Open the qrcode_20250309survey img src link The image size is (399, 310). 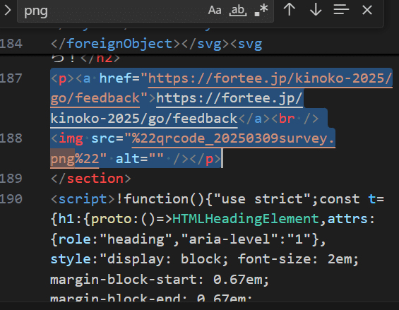233,138
